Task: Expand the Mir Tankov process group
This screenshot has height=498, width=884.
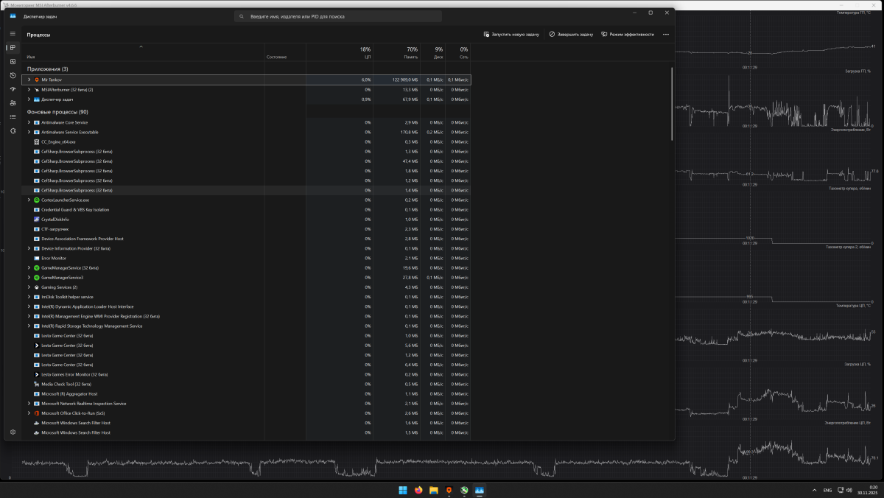Action: pos(29,80)
